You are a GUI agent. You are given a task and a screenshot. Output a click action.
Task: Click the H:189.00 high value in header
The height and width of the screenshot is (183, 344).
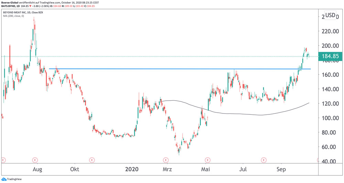coord(66,6)
